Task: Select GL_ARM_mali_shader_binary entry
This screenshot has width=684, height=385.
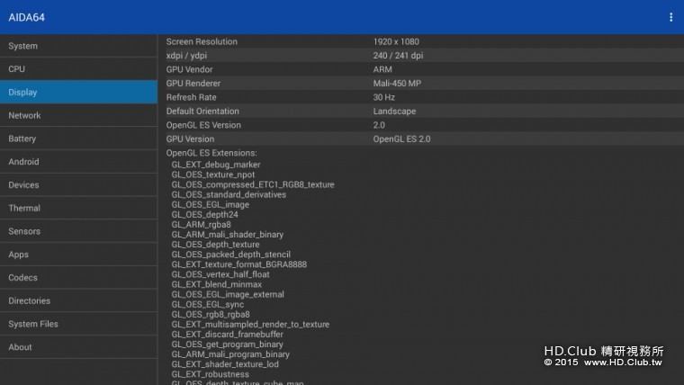Action: (228, 235)
